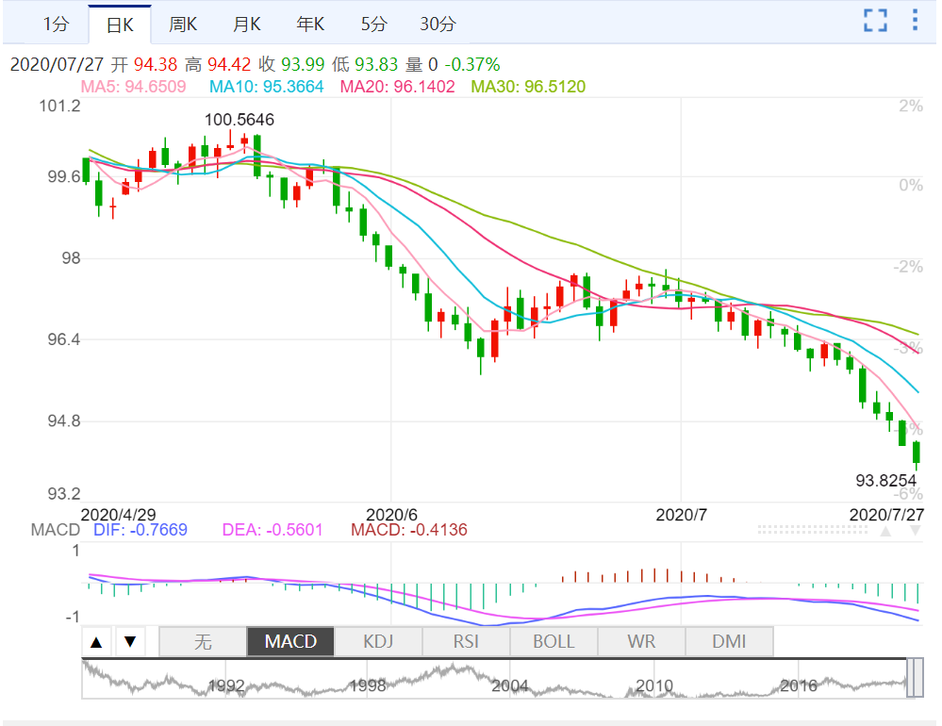
Task: Click the 2004 mark on overview timeline
Action: tap(510, 685)
